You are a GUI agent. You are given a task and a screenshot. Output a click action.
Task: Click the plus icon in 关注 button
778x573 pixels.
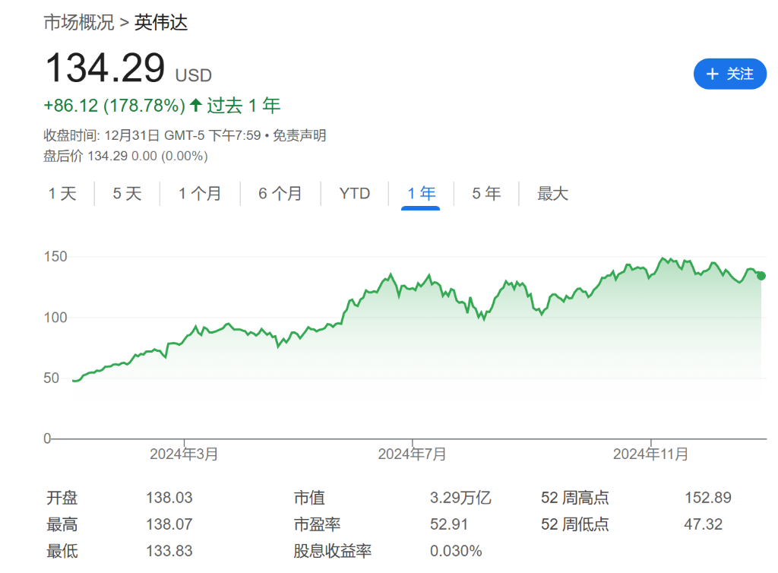click(712, 74)
